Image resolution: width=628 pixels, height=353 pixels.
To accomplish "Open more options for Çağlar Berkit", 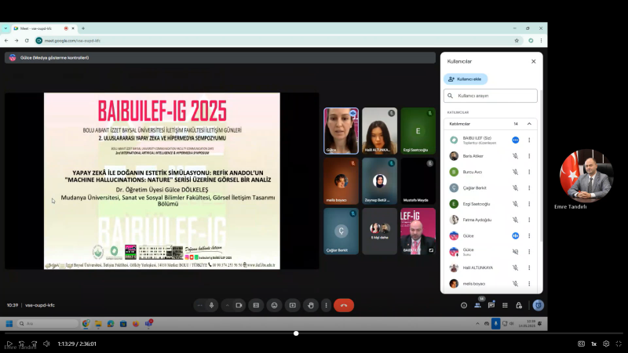I will click(529, 187).
